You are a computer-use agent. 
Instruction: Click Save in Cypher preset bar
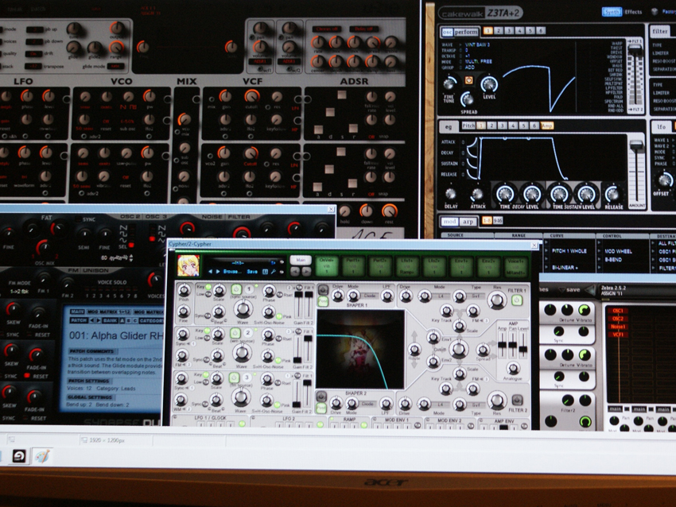pos(253,272)
